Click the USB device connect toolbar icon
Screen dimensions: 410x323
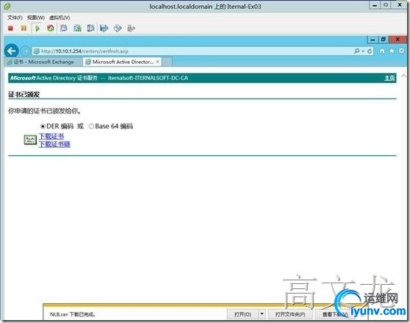click(x=131, y=28)
